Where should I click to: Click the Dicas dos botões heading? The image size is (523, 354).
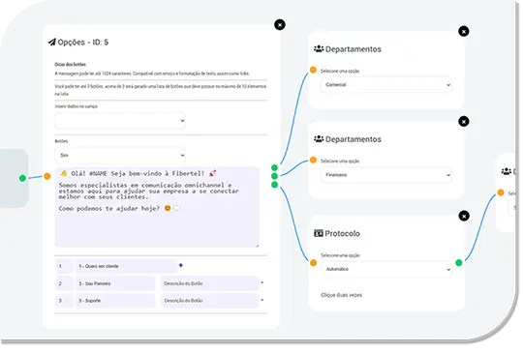point(70,64)
